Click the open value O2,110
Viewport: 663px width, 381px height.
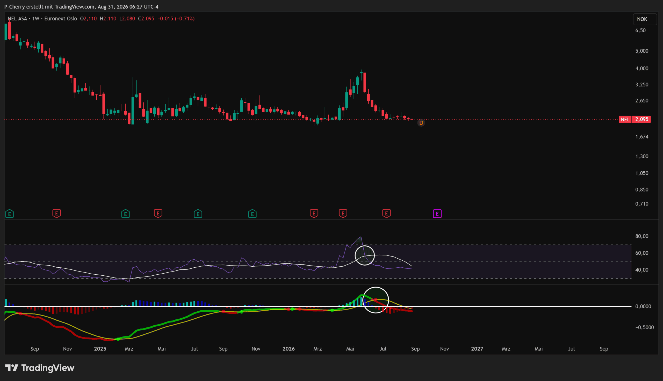(x=89, y=19)
